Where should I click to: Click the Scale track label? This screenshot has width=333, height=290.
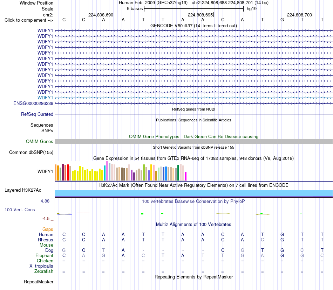coord(47,9)
